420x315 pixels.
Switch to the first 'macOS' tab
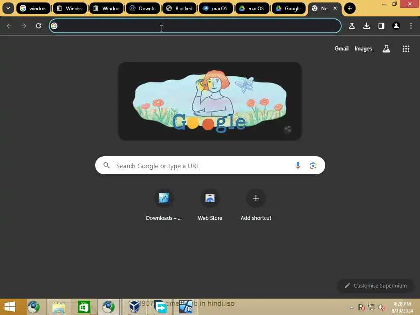pyautogui.click(x=216, y=8)
